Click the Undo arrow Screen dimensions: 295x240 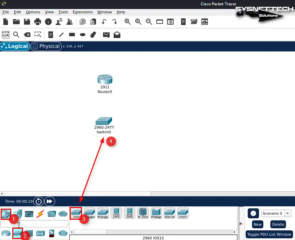pos(104,22)
